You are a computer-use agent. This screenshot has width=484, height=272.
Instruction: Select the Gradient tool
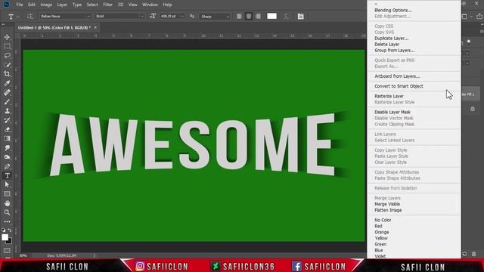(x=7, y=139)
